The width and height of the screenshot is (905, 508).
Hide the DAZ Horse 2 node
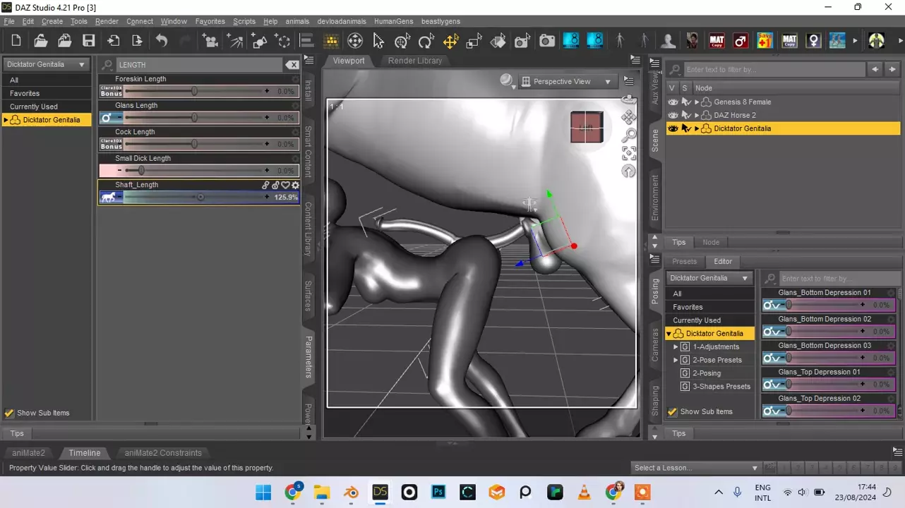click(673, 115)
